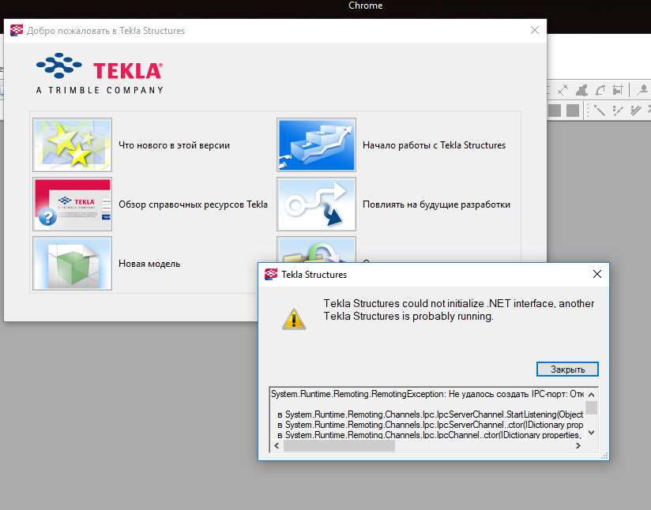Click the green cube 'Новая модель' thumbnail
Image resolution: width=651 pixels, height=510 pixels.
pyautogui.click(x=72, y=263)
